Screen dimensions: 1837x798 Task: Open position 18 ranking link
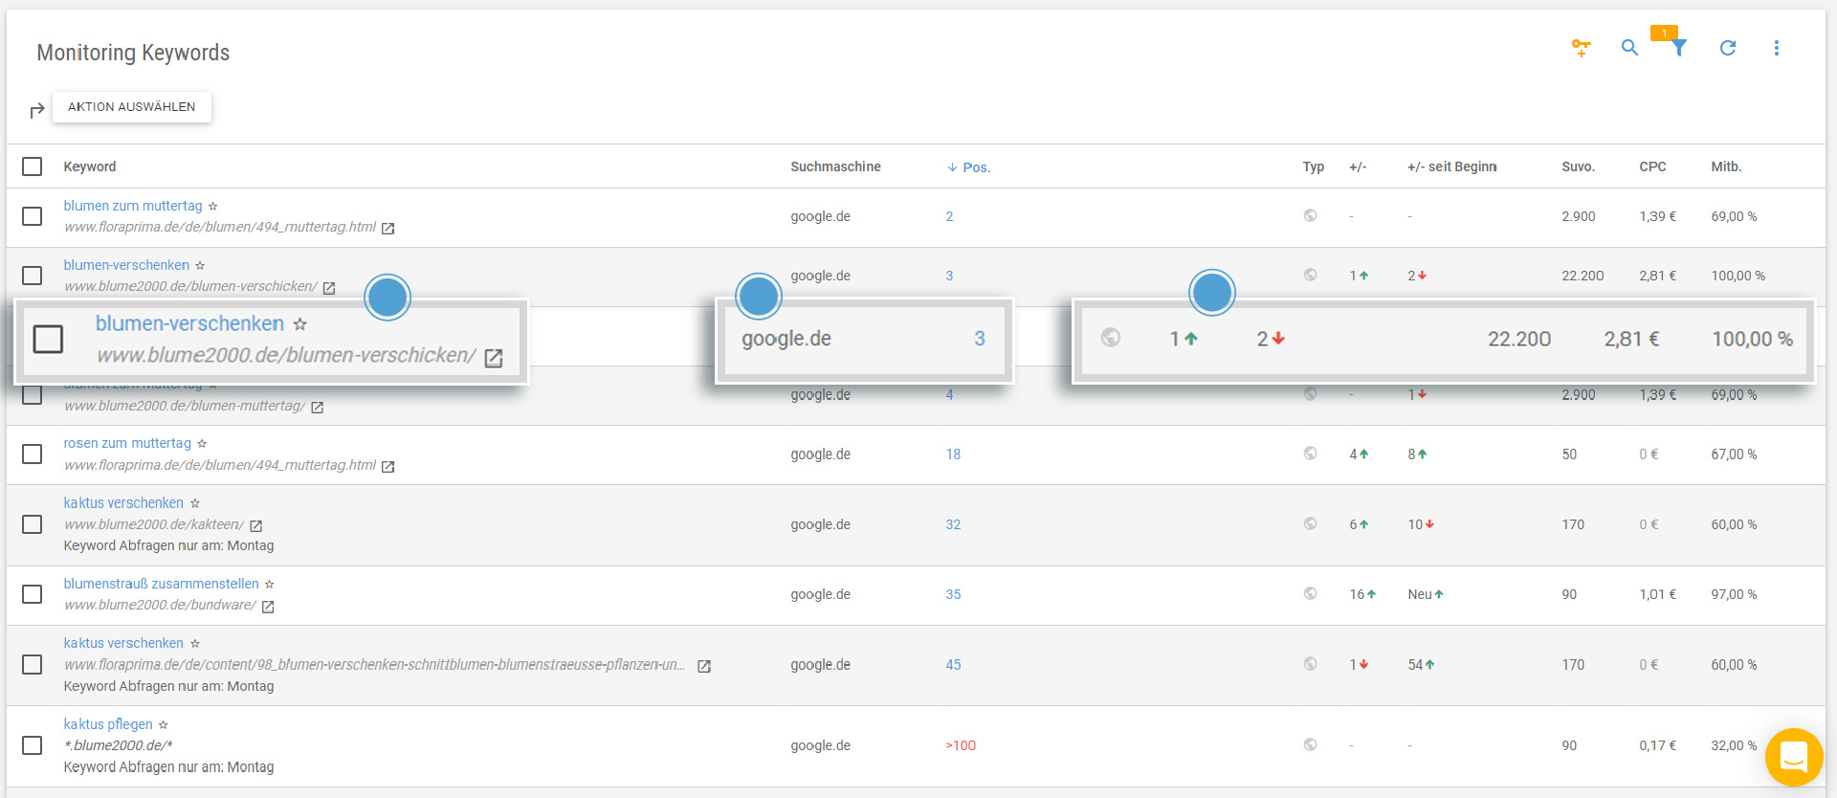(x=953, y=454)
